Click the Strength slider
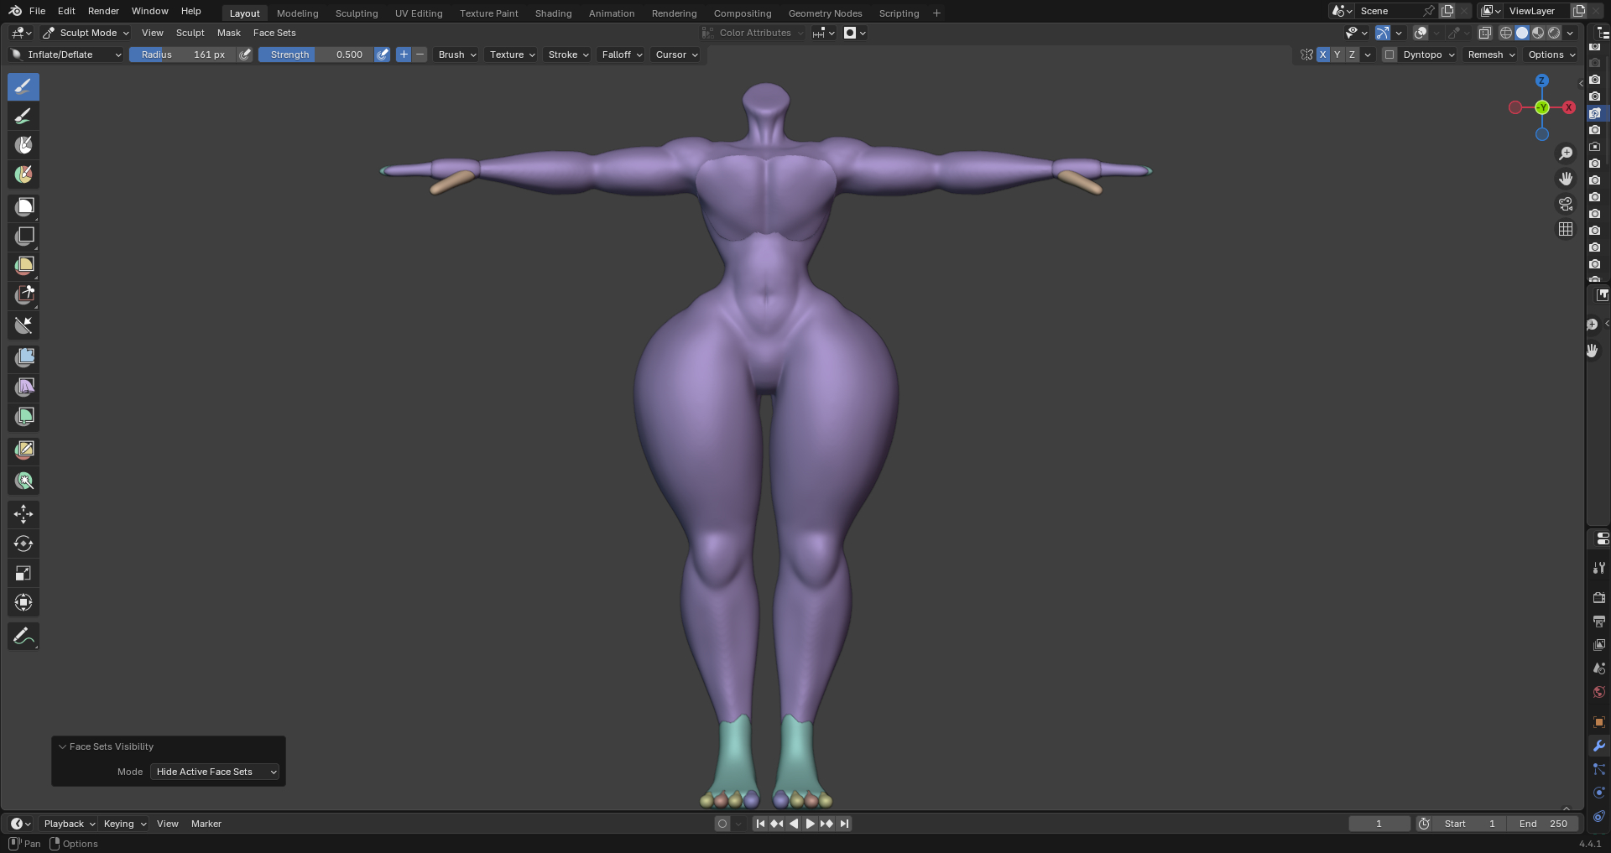The image size is (1611, 853). click(315, 55)
